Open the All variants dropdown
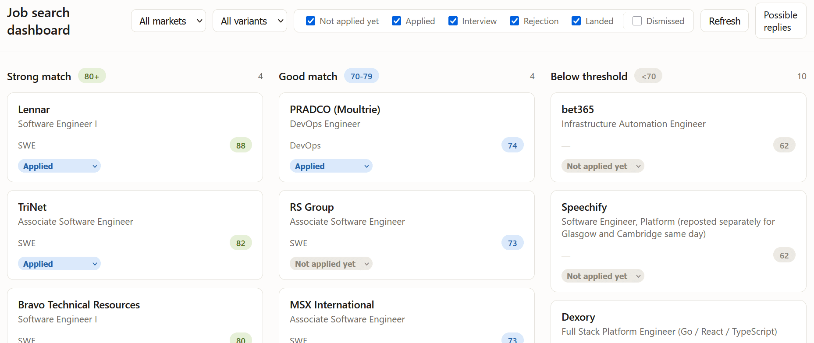Image resolution: width=814 pixels, height=343 pixels. [249, 21]
